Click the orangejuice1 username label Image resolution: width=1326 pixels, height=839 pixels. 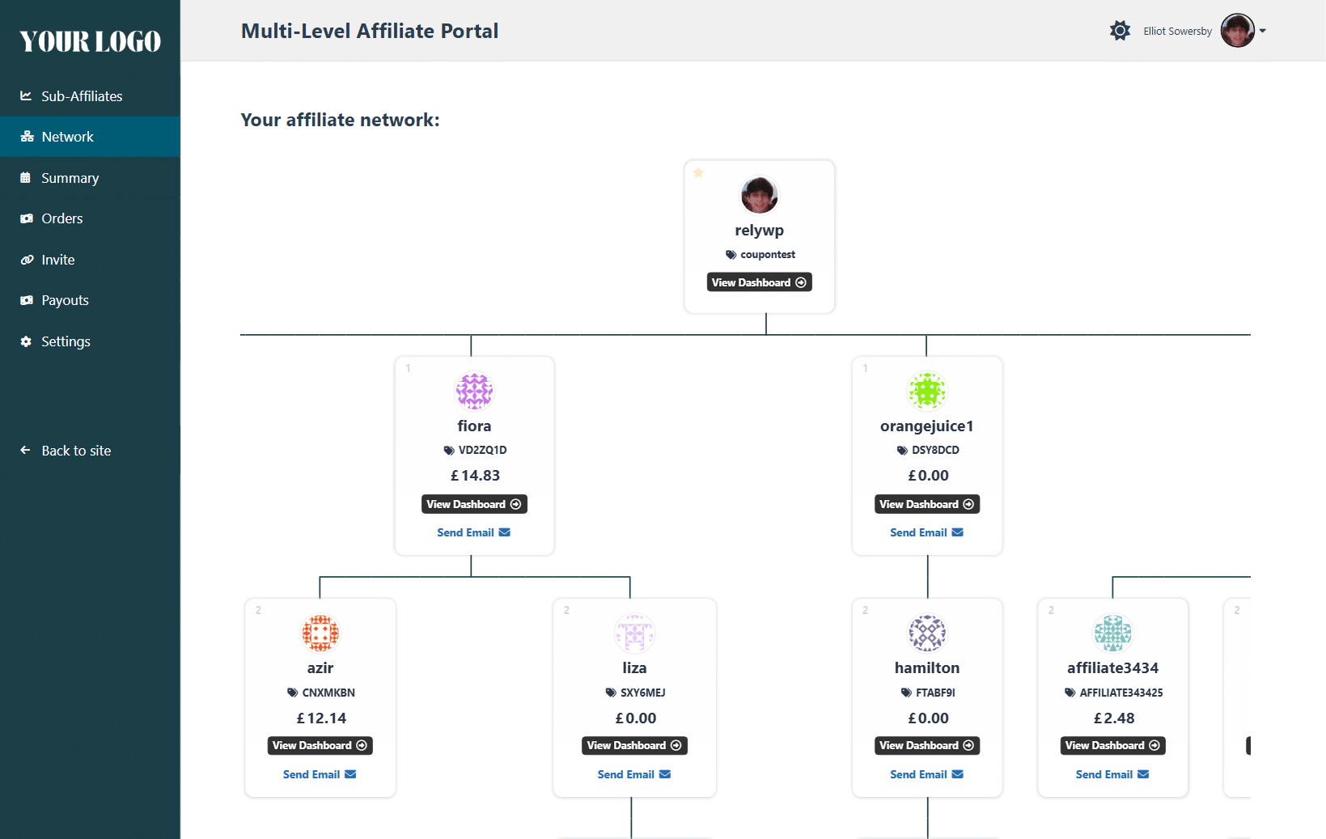tap(927, 426)
